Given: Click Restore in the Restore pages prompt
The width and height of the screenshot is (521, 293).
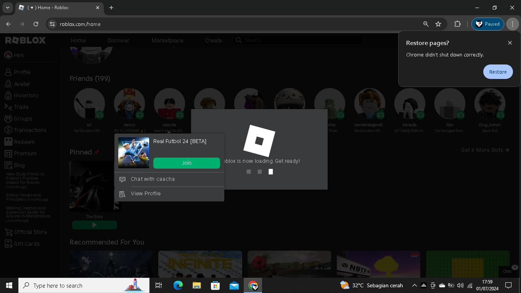Looking at the screenshot, I should click(x=498, y=72).
